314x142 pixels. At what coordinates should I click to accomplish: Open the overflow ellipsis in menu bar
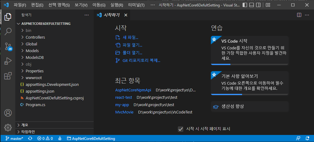tap(153, 5)
